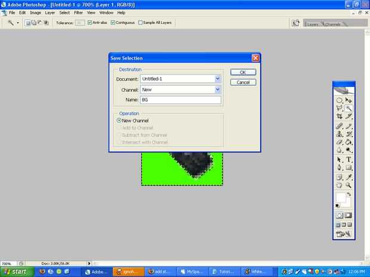
Task: Swap foreground and background colors
Action: 349,194
